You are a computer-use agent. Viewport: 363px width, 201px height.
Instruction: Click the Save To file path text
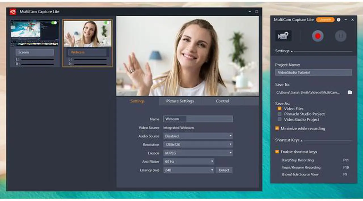pos(308,92)
